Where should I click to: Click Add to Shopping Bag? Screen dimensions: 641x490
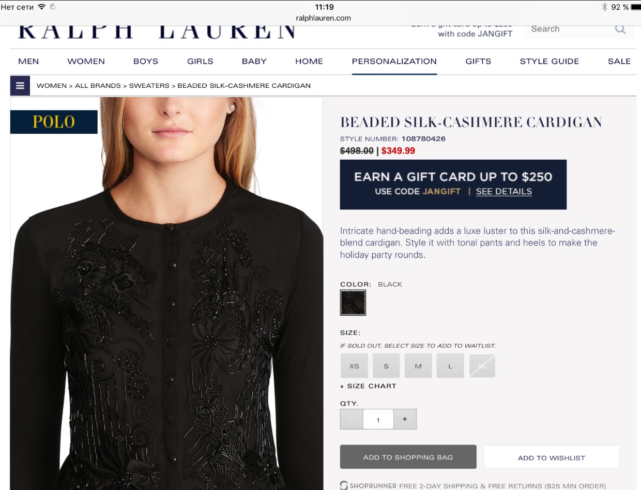click(408, 457)
